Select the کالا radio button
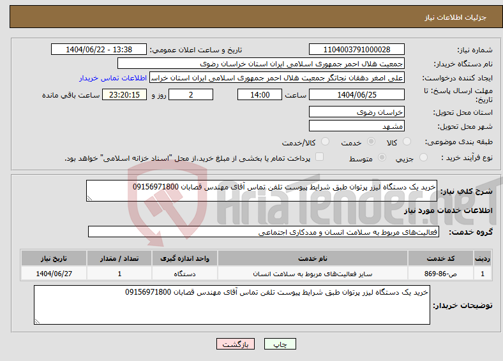 click(x=407, y=142)
